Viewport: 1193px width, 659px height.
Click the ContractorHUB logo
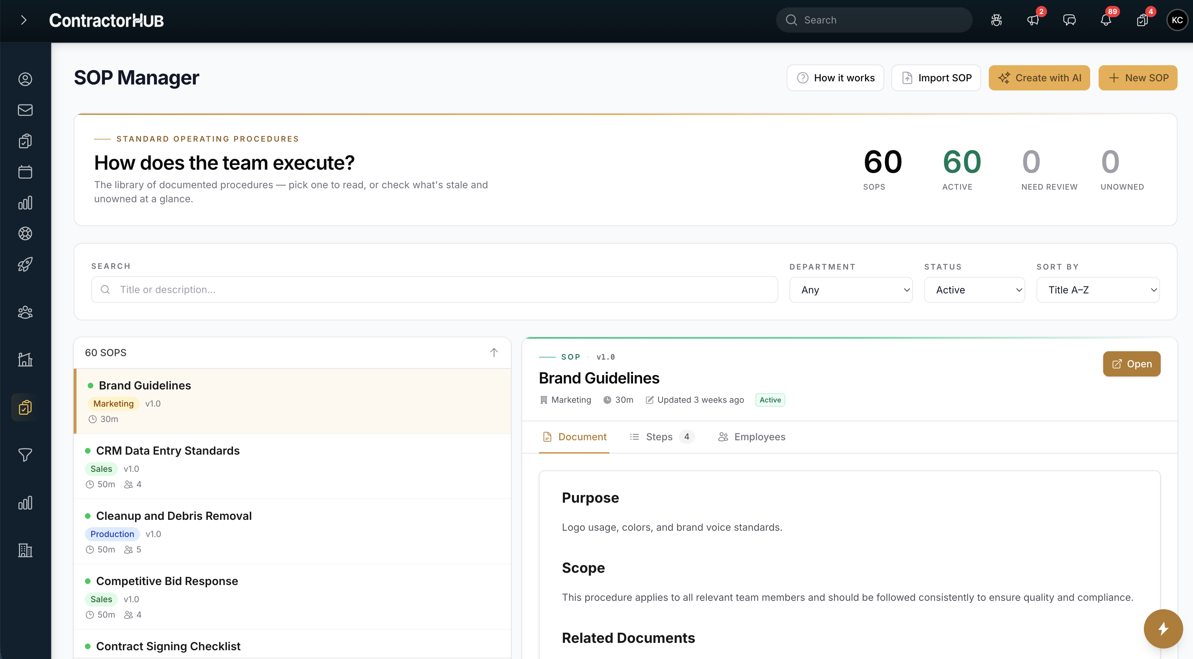106,20
